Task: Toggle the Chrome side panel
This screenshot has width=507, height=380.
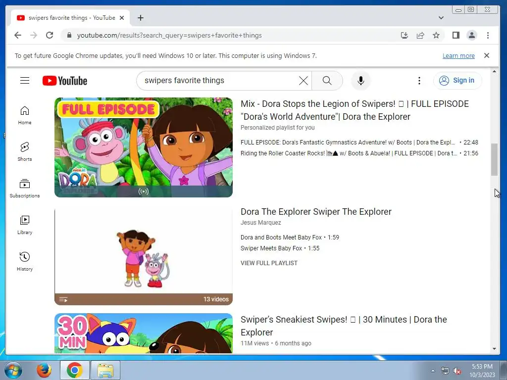Action: pyautogui.click(x=456, y=35)
